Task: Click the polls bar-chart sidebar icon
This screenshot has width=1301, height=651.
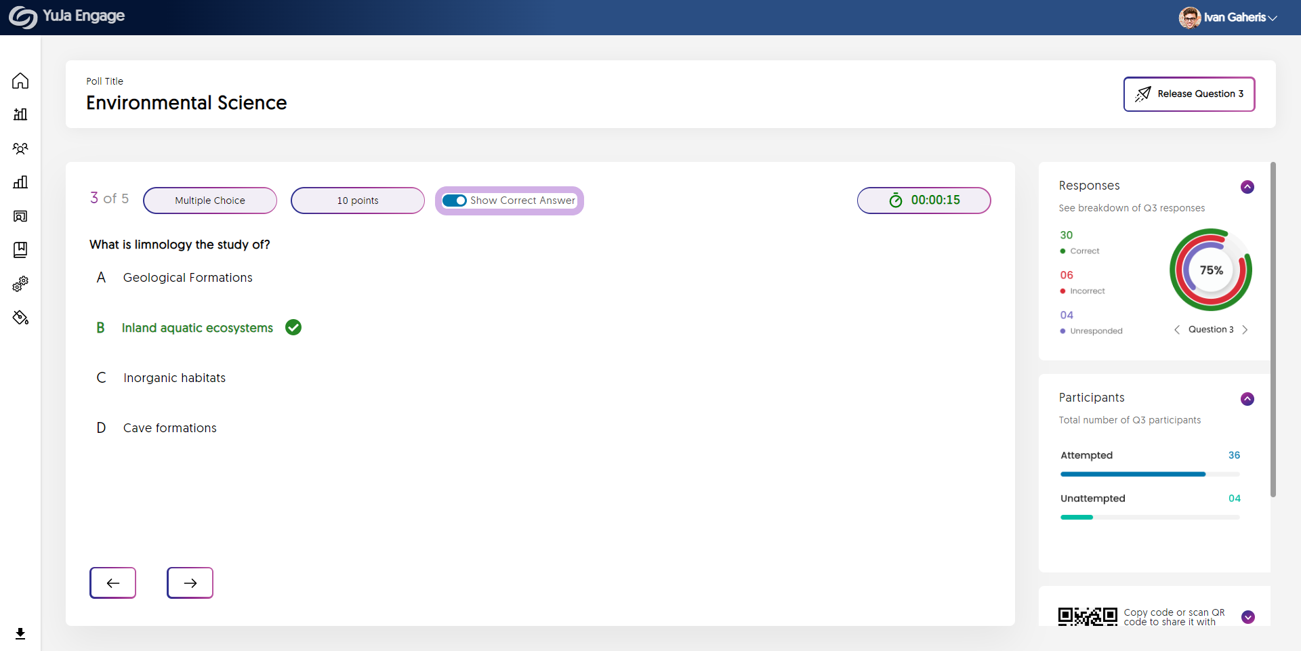Action: point(20,114)
